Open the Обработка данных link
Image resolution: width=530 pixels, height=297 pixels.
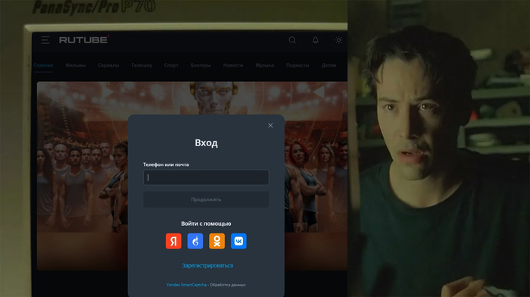pos(227,285)
